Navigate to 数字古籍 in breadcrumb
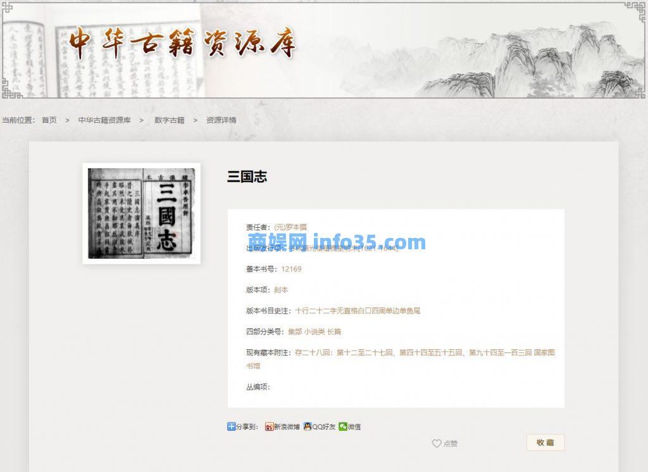Screen dimensions: 648x472 pyautogui.click(x=169, y=120)
